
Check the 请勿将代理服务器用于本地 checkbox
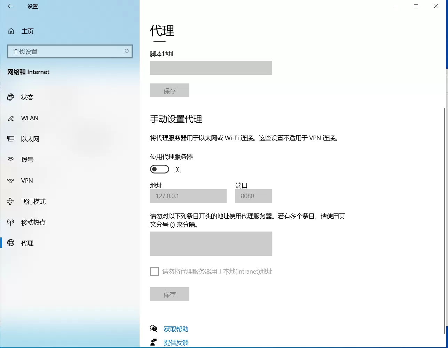coord(154,272)
